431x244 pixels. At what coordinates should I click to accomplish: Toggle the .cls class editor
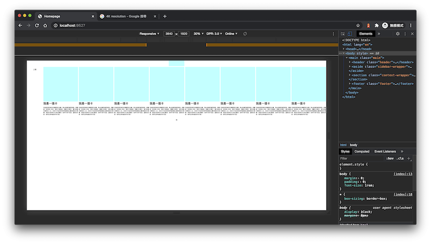[x=400, y=158]
